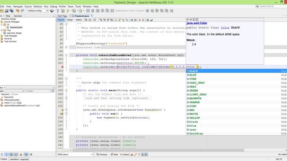The height and width of the screenshot is (161, 287).
Task: Select Libraries node in Projects tree
Action: [x=8, y=38]
